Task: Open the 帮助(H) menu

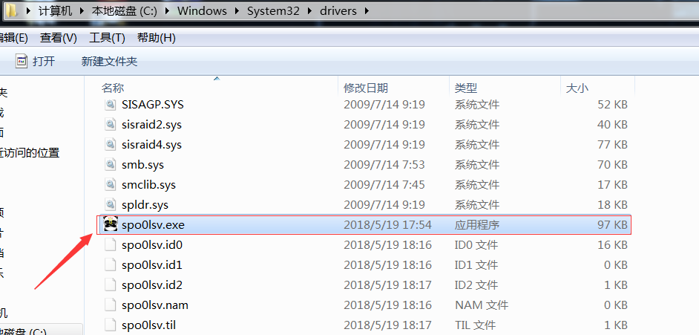Action: [x=156, y=38]
